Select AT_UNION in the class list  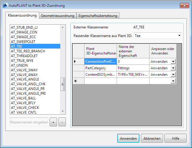tap(35, 65)
